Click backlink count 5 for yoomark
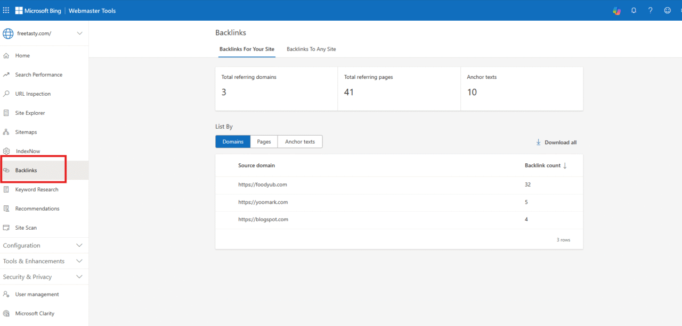Image resolution: width=682 pixels, height=326 pixels. (x=526, y=202)
